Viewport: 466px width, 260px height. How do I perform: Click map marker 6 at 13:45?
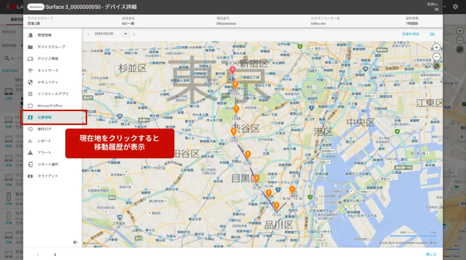click(x=233, y=132)
